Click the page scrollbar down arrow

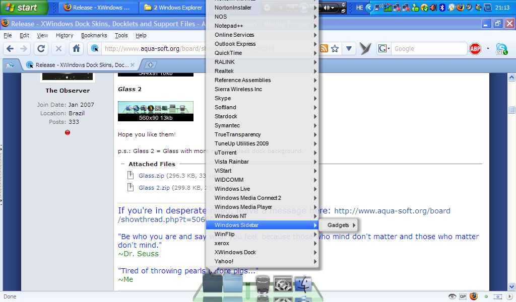pyautogui.click(x=511, y=287)
